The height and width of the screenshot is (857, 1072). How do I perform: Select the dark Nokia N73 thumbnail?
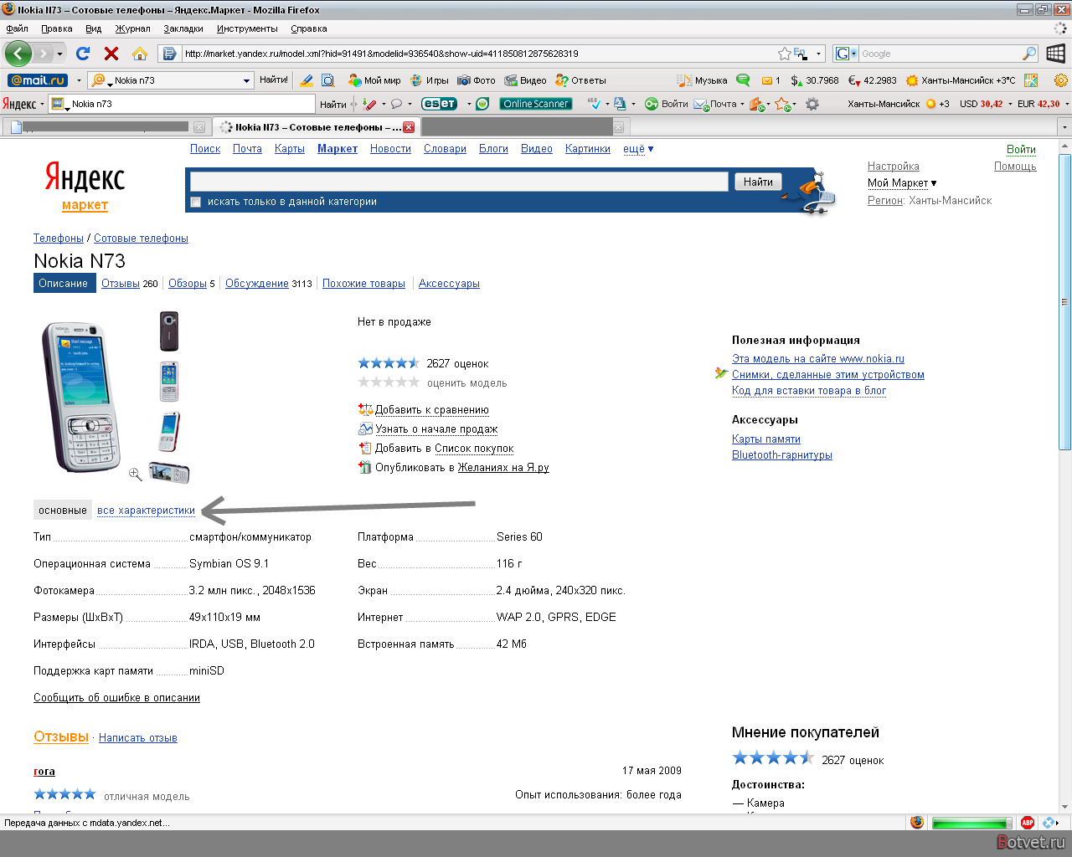pyautogui.click(x=169, y=331)
